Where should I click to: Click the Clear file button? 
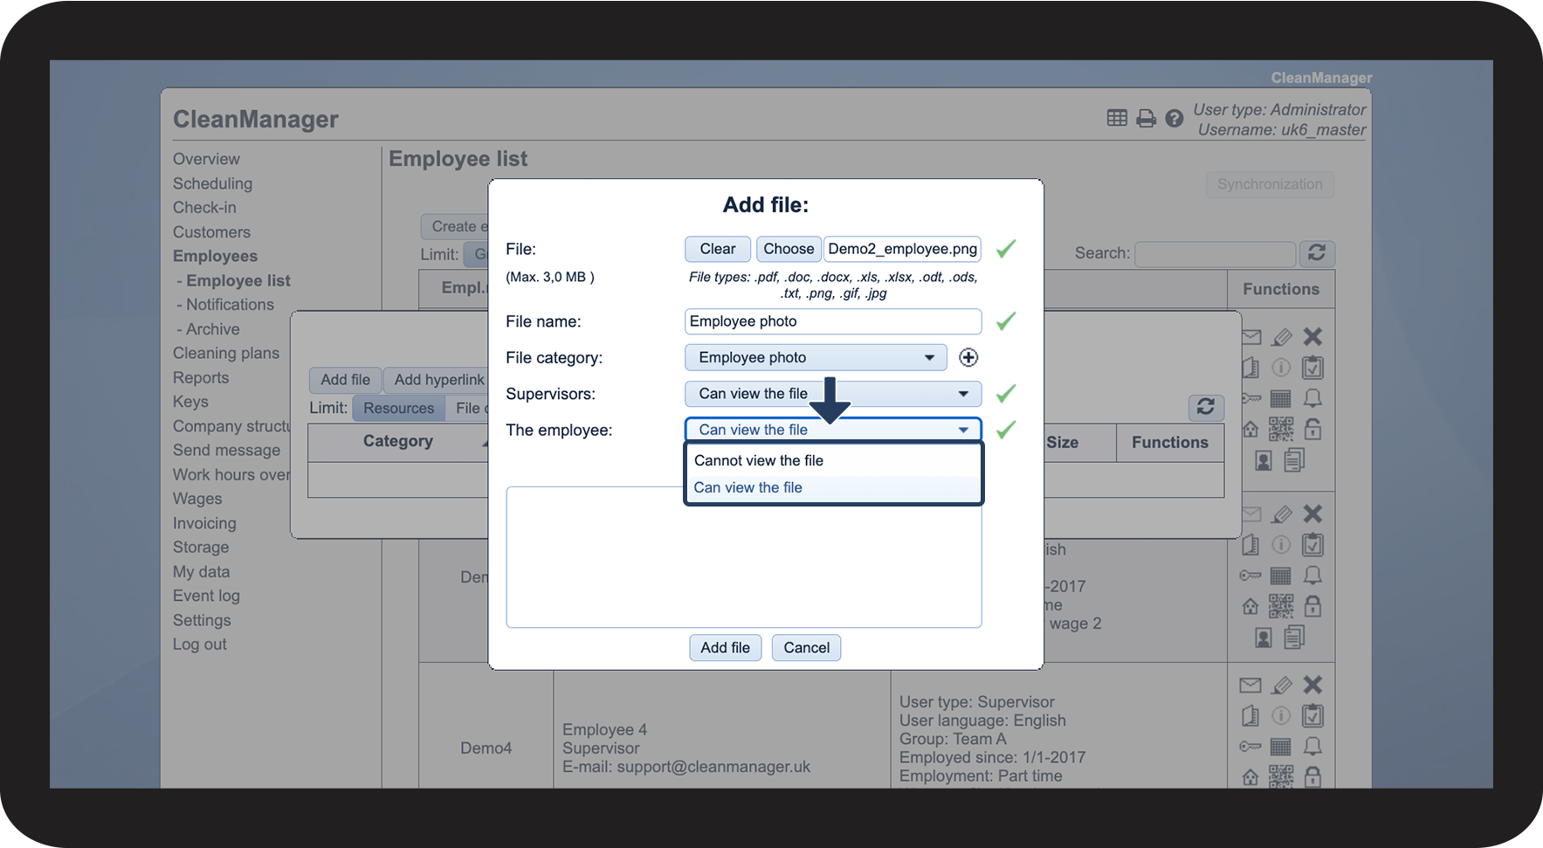coord(718,249)
